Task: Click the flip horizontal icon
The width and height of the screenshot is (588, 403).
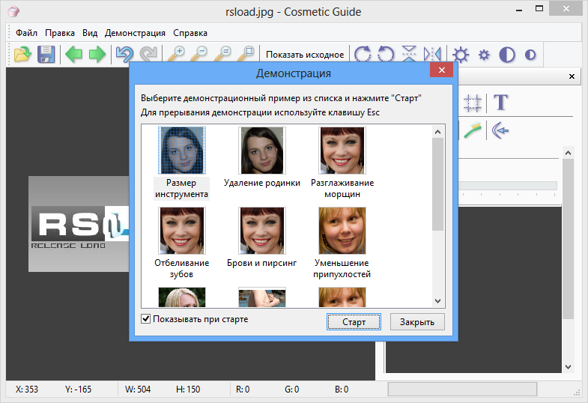Action: pos(432,55)
